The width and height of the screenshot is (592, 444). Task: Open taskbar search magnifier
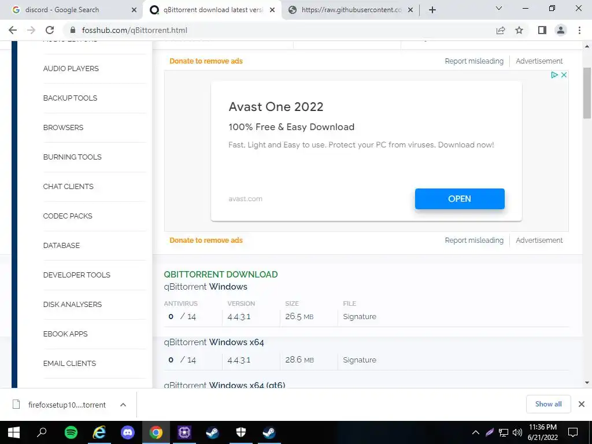42,432
